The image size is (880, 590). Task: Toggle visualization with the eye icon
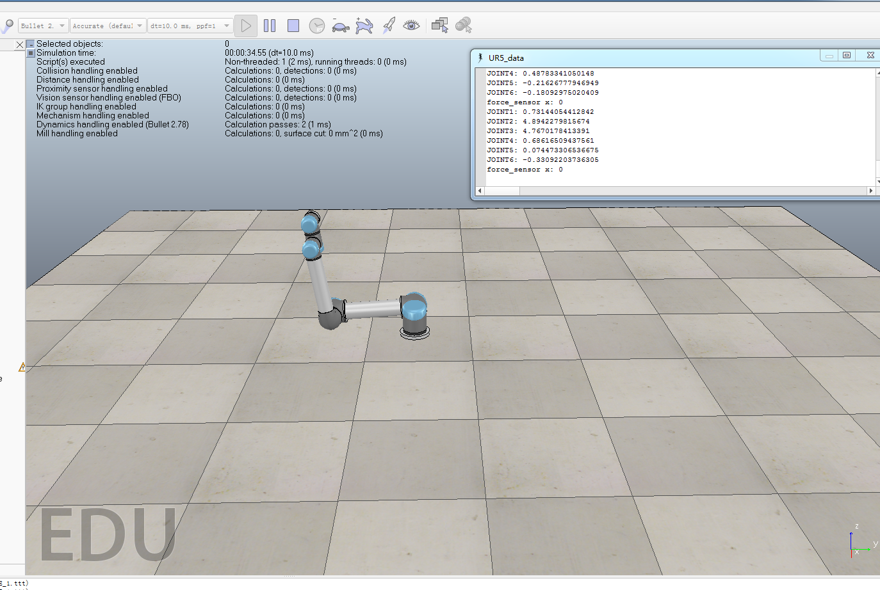click(411, 26)
